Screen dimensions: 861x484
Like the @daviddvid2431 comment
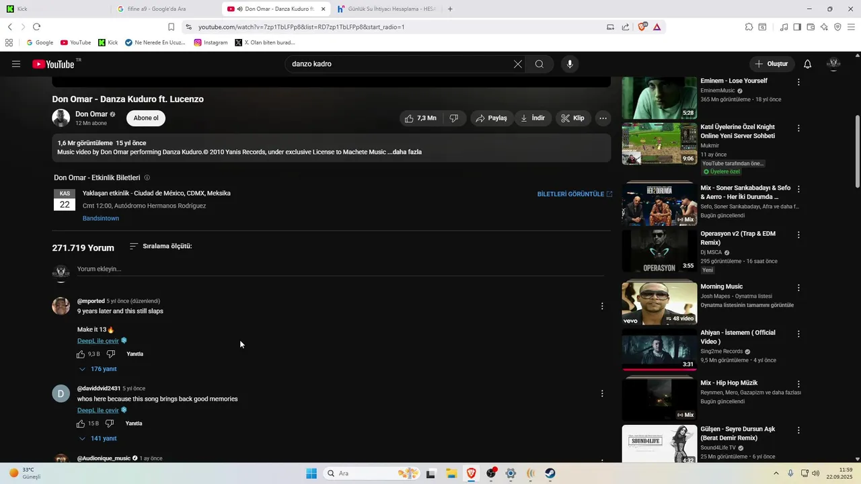[x=81, y=424]
